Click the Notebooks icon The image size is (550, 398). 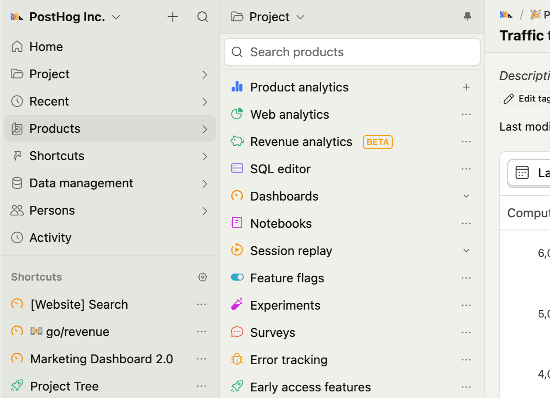(237, 223)
